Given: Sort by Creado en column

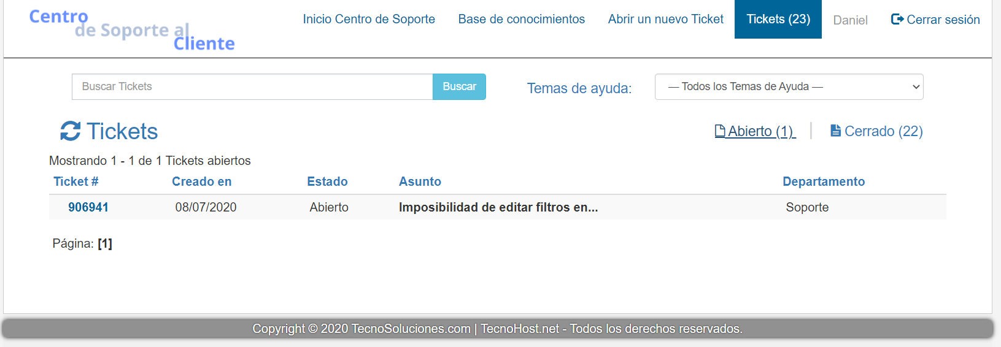Looking at the screenshot, I should [x=201, y=181].
